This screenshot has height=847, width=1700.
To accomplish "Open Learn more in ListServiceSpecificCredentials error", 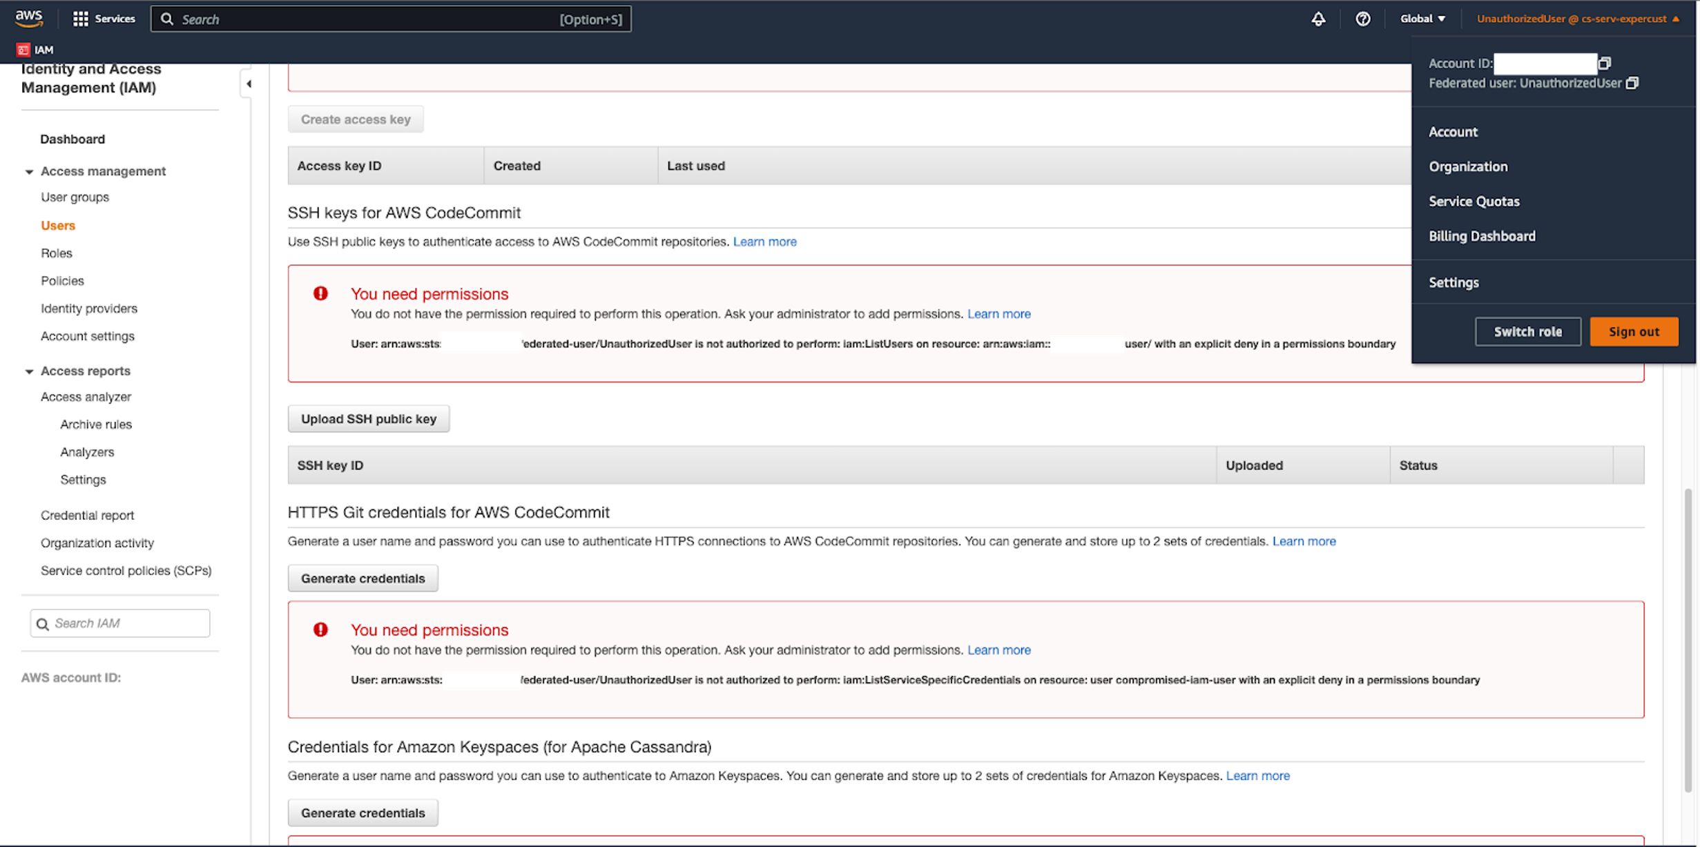I will 998,650.
